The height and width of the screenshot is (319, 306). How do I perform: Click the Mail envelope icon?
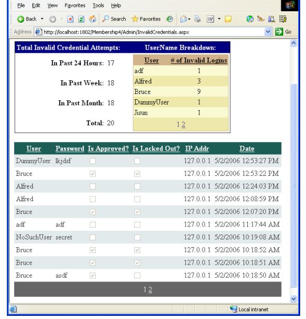coord(183,19)
